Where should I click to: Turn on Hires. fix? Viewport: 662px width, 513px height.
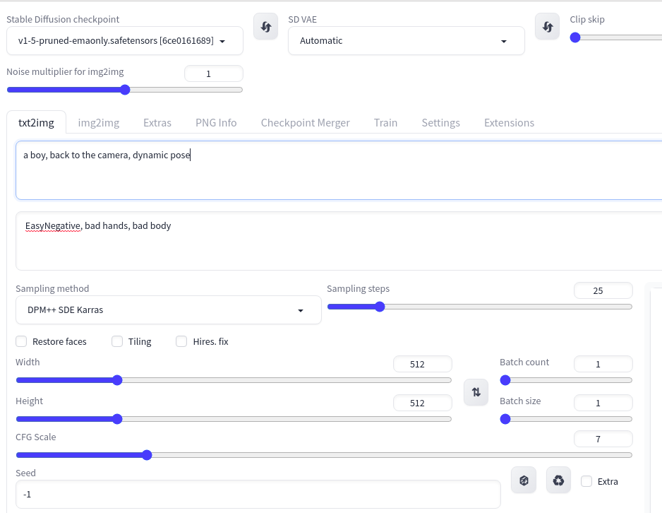tap(182, 341)
